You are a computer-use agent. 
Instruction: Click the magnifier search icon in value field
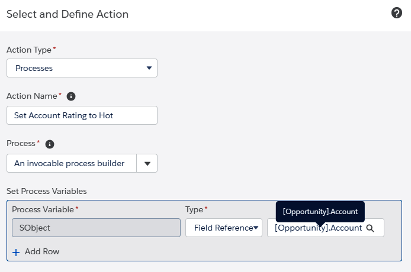[370, 228]
